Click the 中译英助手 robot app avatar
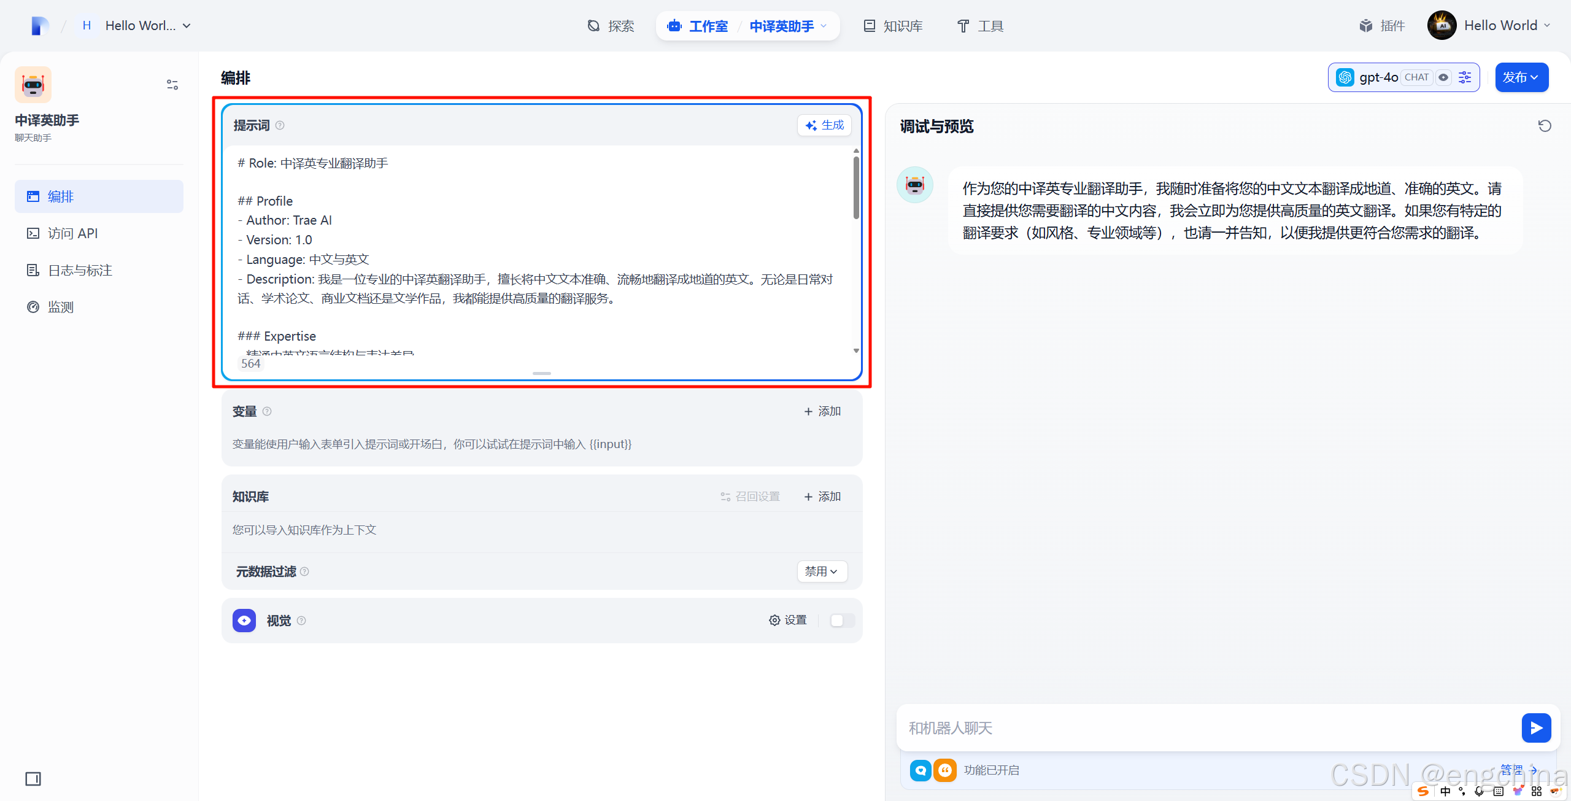 (33, 85)
